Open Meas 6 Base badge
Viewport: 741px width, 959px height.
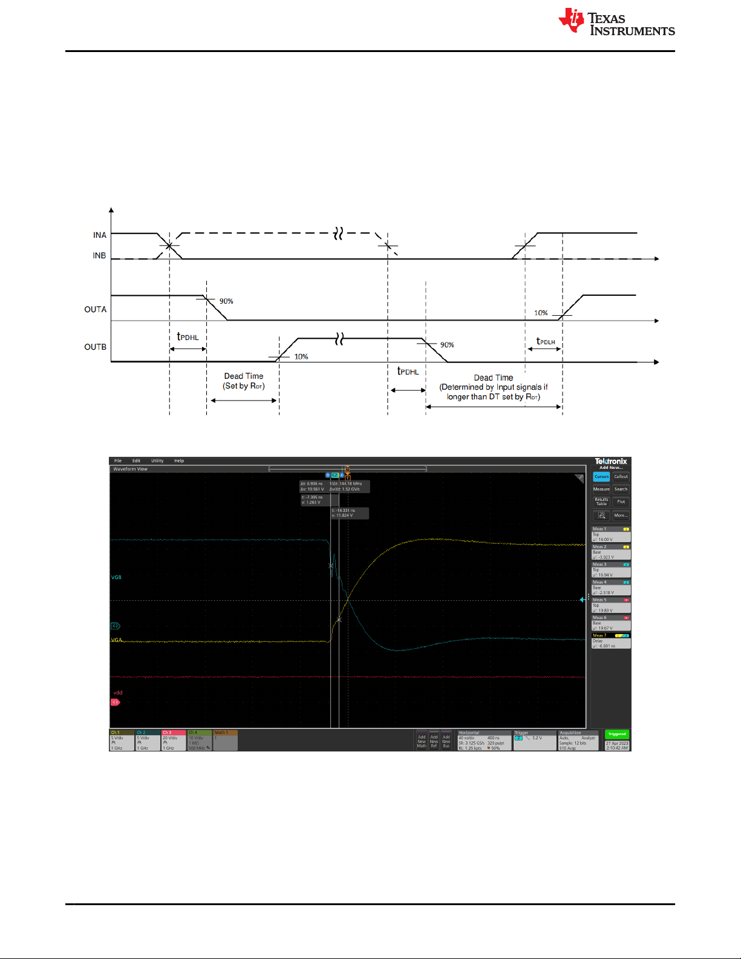tap(611, 623)
